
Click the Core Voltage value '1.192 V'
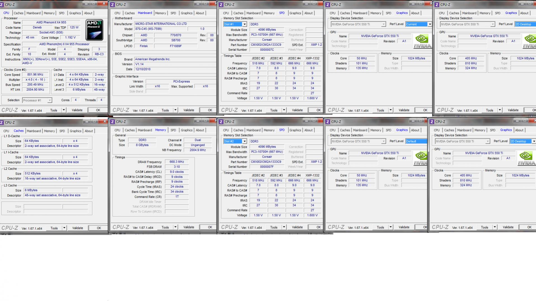point(70,38)
